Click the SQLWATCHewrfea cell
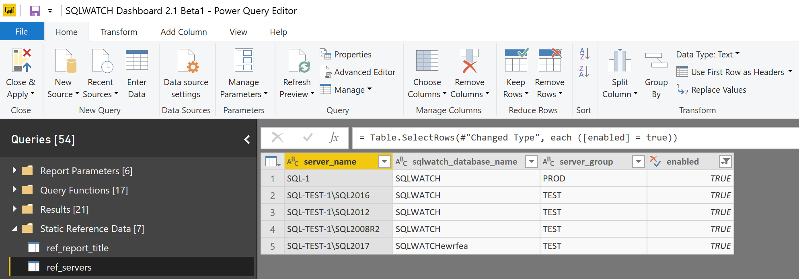The height and width of the screenshot is (279, 799). click(x=466, y=246)
